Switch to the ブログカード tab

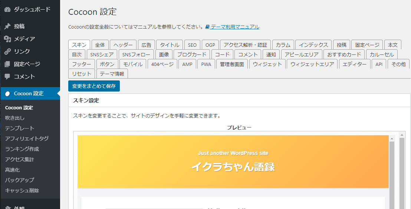pyautogui.click(x=192, y=54)
